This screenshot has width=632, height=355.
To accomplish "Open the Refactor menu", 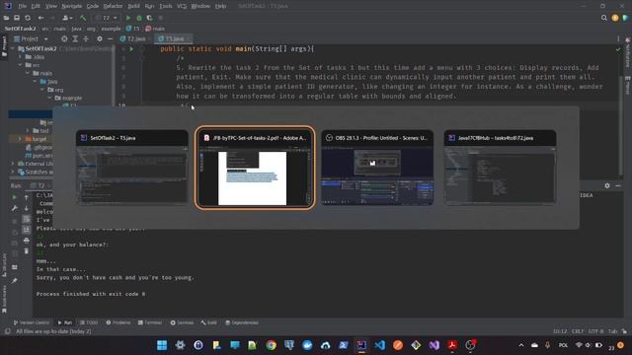I will click(x=113, y=6).
